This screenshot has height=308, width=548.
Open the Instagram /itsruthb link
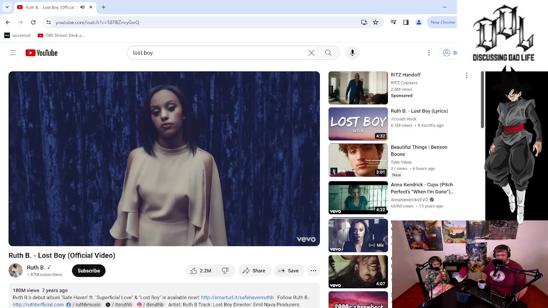click(150, 305)
